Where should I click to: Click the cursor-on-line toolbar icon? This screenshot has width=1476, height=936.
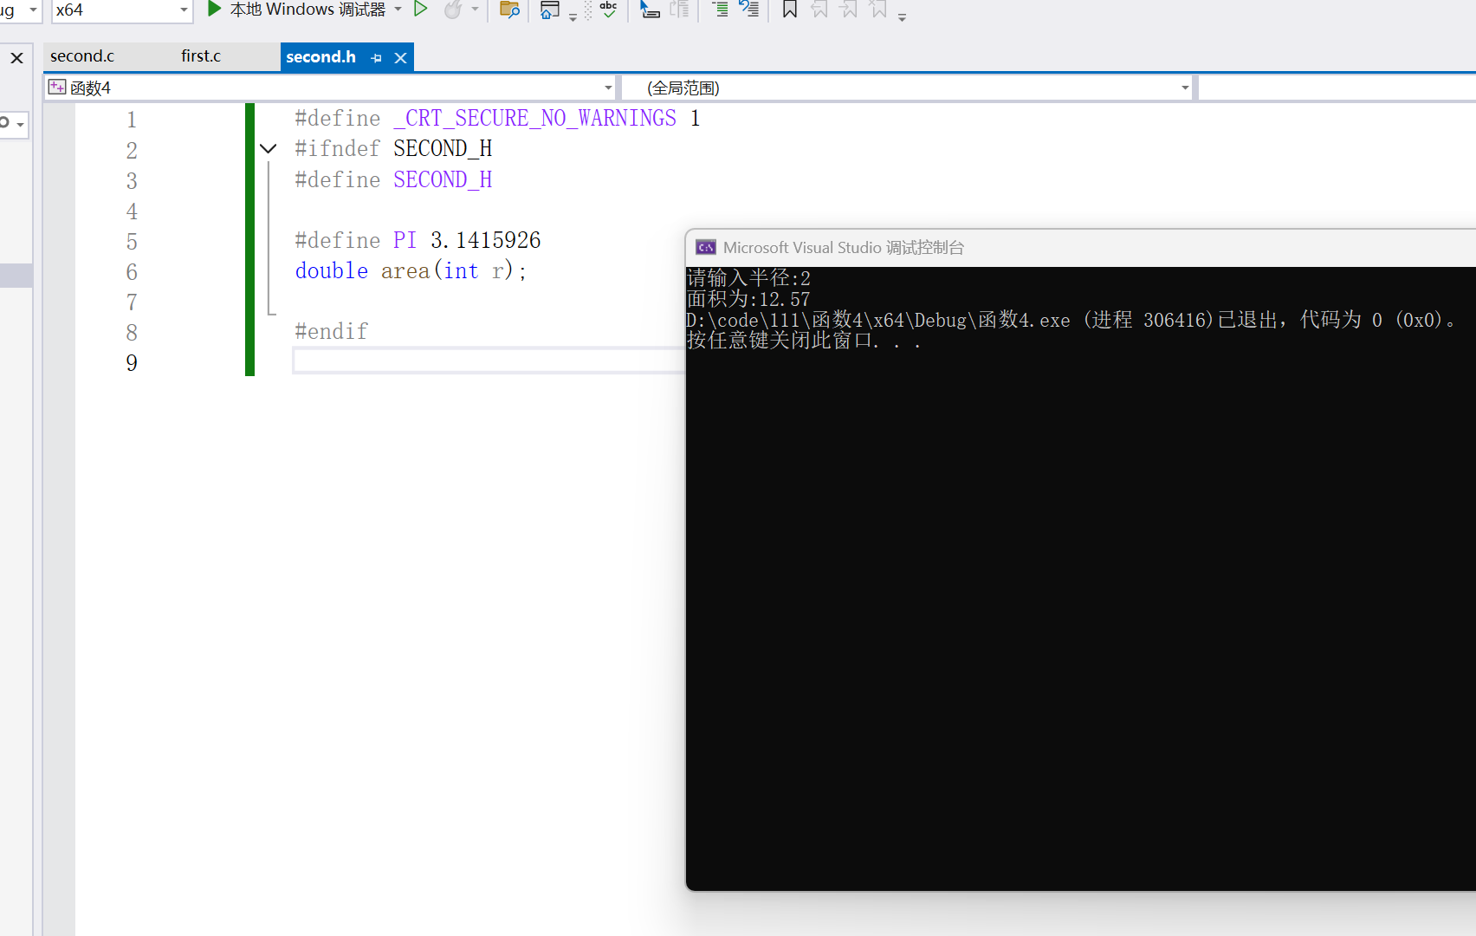click(x=650, y=10)
